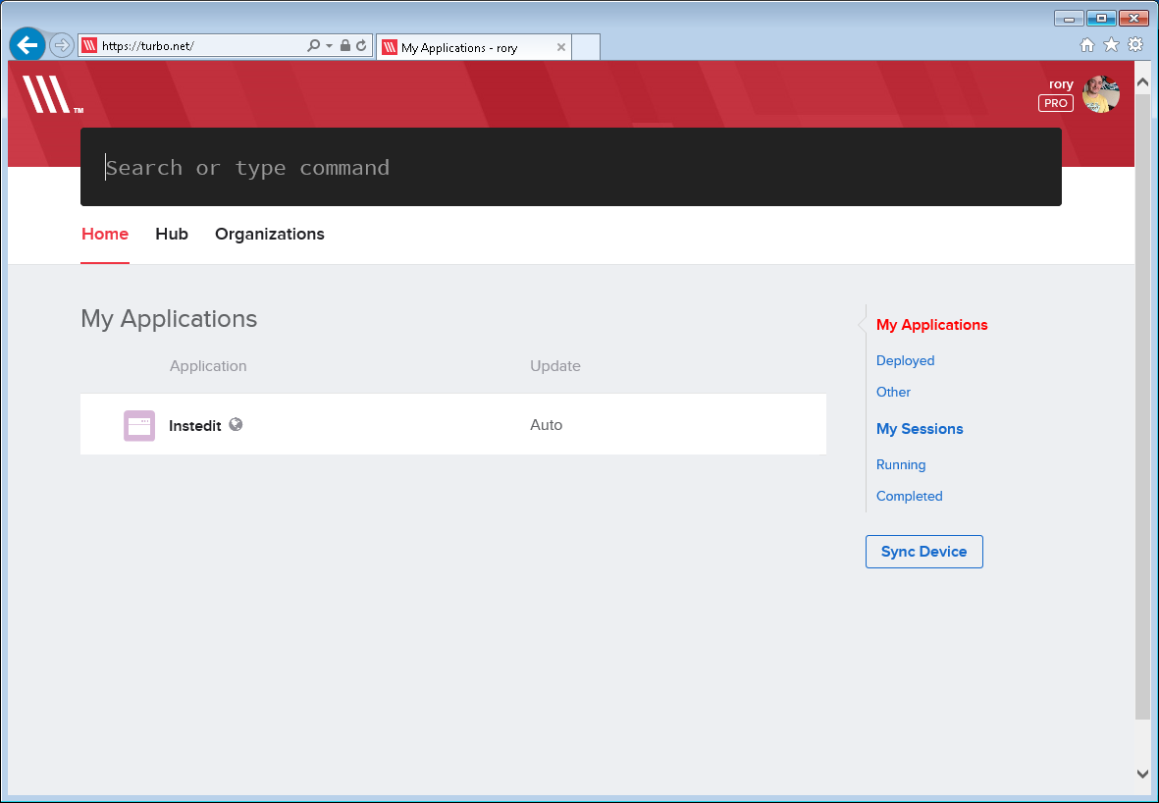Open Internet Explorer settings gear
The image size is (1159, 803).
[x=1134, y=45]
